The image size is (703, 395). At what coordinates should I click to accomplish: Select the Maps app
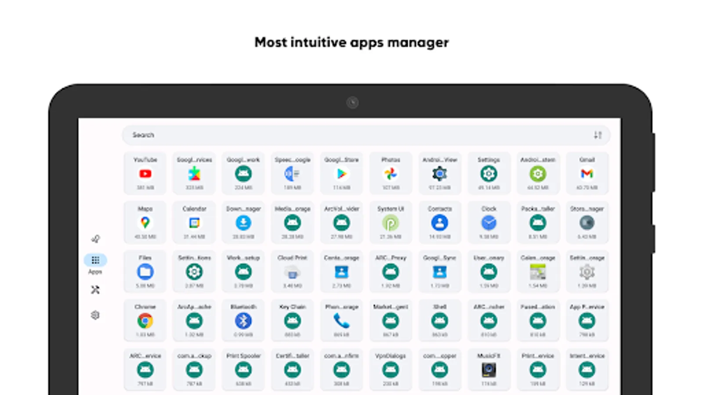145,223
